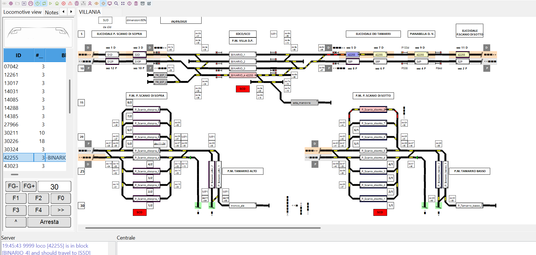Toggle the track power on/off button
This screenshot has width=536, height=255.
click(38, 3)
